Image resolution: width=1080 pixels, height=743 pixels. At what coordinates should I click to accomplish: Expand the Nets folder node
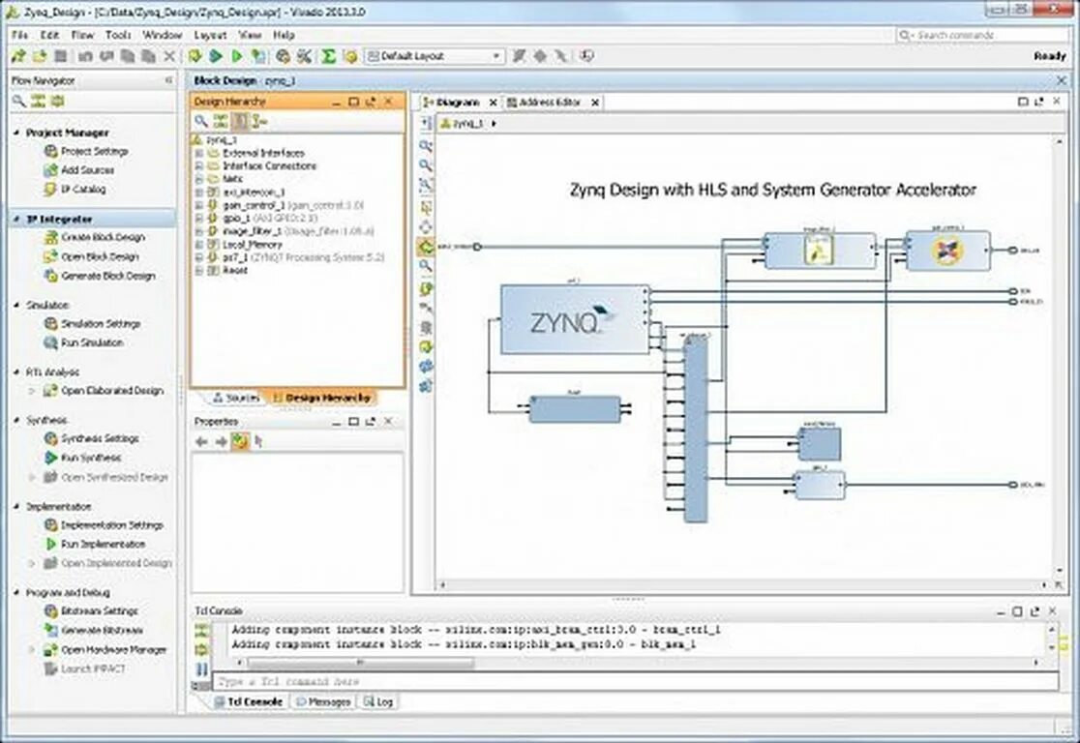[x=198, y=179]
